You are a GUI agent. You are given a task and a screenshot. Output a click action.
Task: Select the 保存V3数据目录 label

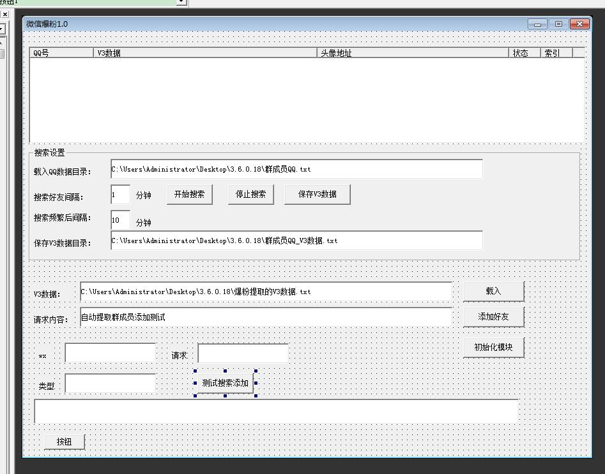(62, 243)
